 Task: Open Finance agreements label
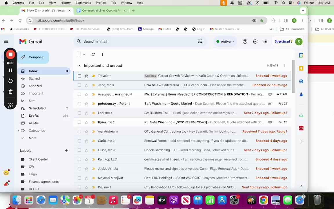tap(44, 182)
